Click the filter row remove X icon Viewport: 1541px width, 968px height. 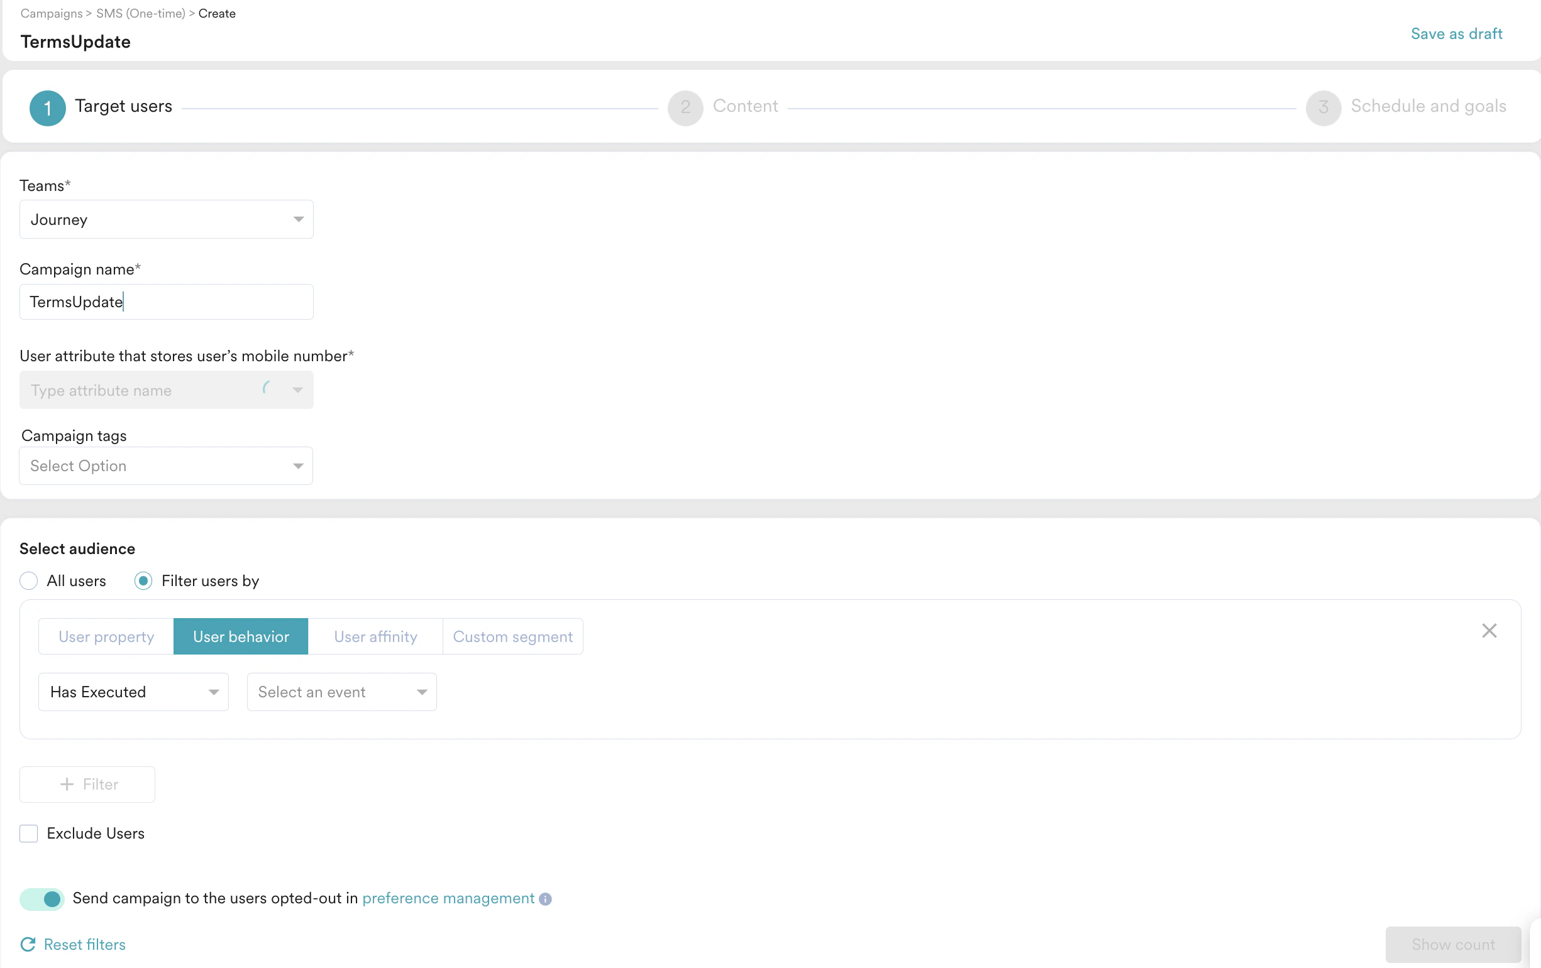click(1489, 631)
